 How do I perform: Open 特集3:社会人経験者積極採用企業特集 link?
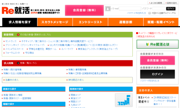pos(22,73)
